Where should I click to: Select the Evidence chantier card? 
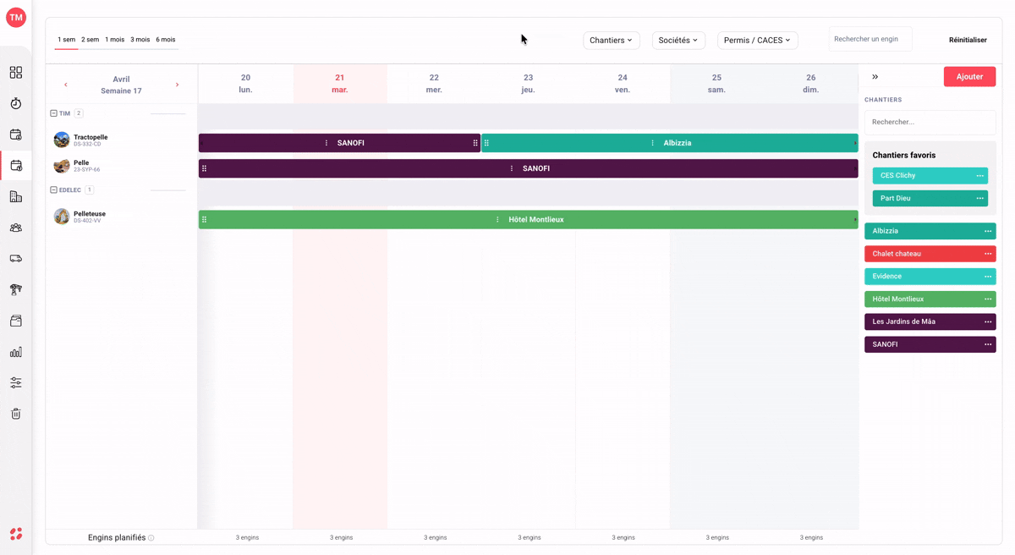(930, 277)
